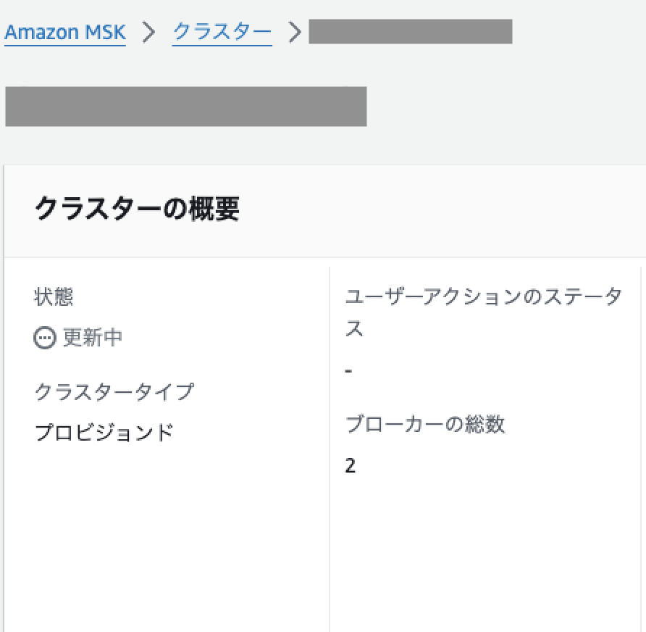Select the 更新中 status text
The width and height of the screenshot is (646, 632).
[93, 338]
